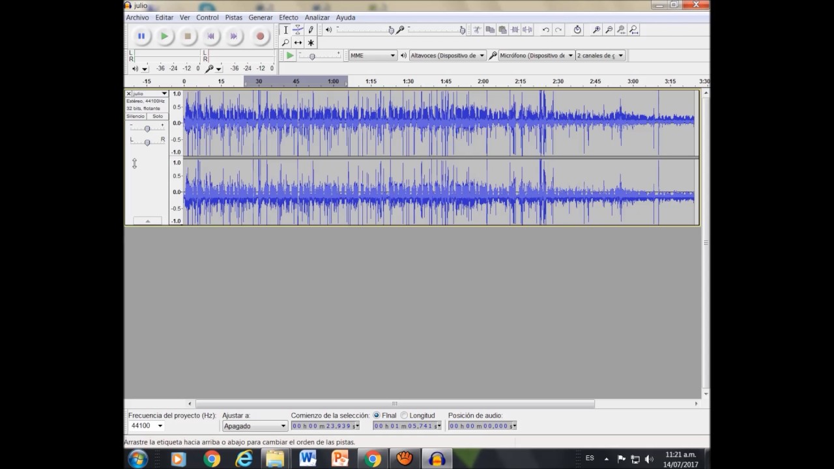Open the Pistas menu
The image size is (834, 469).
click(234, 18)
